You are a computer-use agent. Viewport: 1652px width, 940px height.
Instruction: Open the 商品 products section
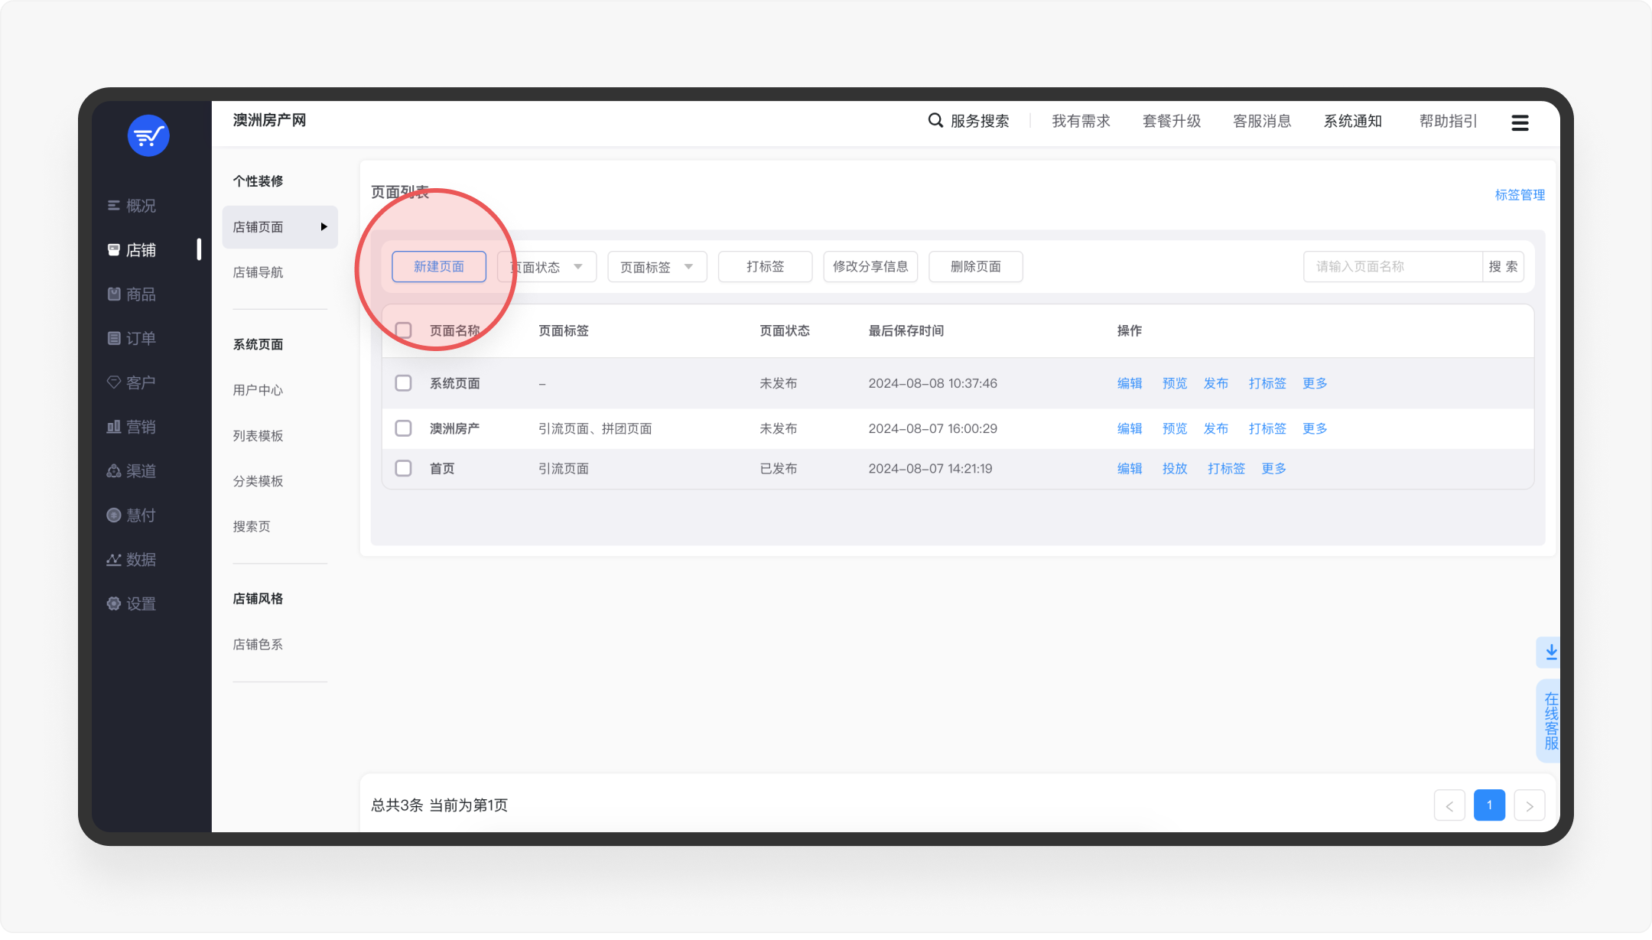132,294
